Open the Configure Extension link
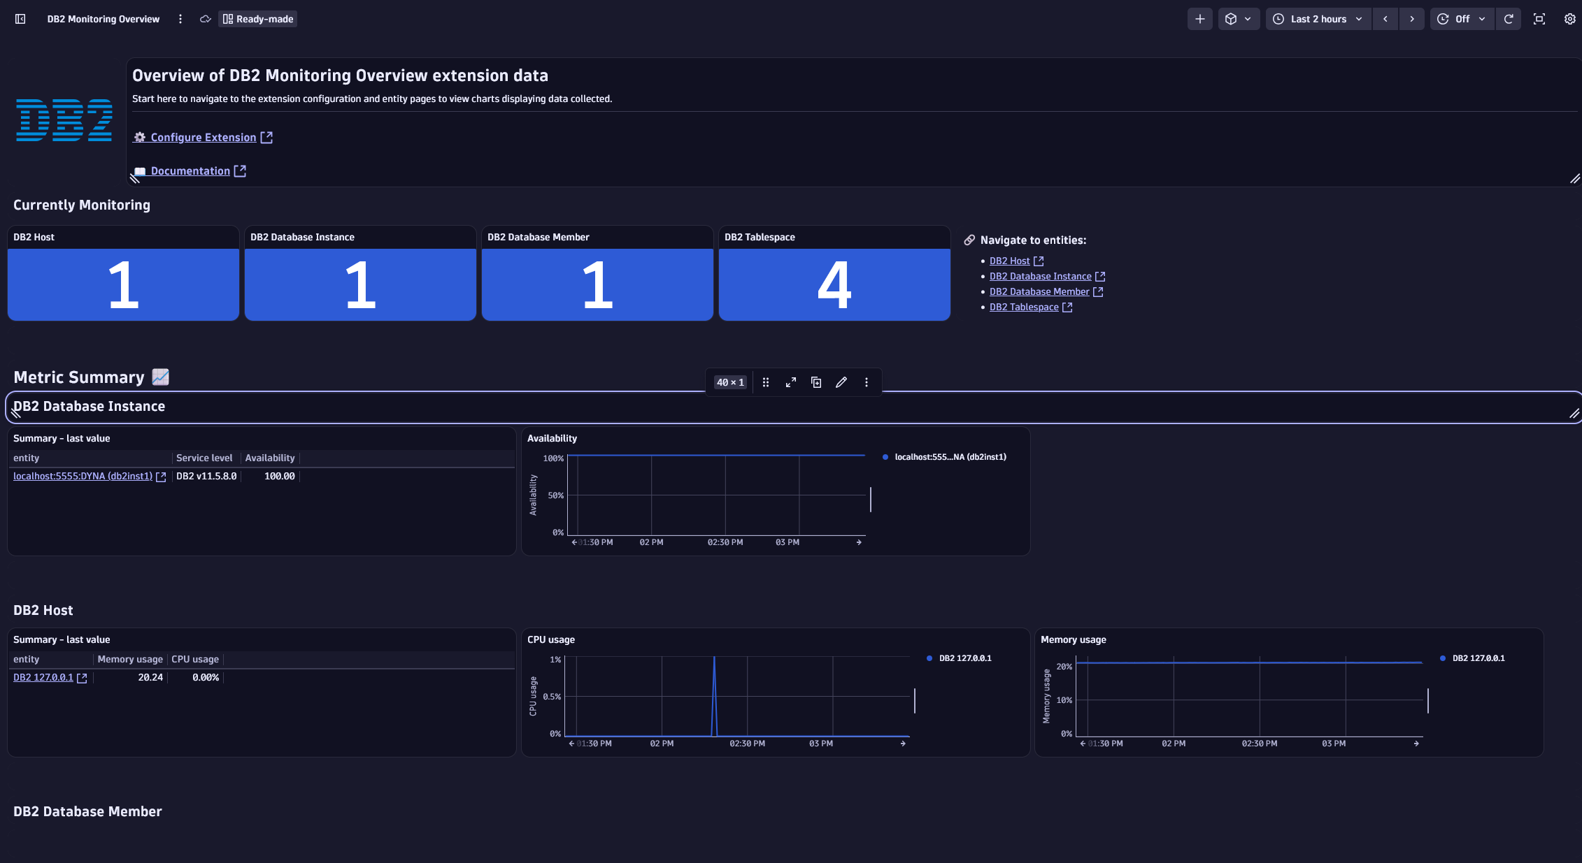This screenshot has height=863, width=1582. coord(203,138)
